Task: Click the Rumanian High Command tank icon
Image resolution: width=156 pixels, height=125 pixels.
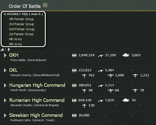Action: [x=126, y=100]
